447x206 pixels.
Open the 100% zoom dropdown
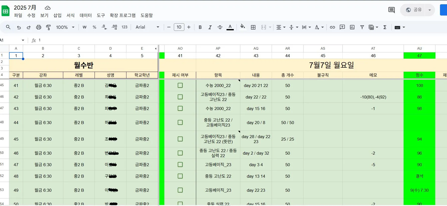click(x=65, y=27)
